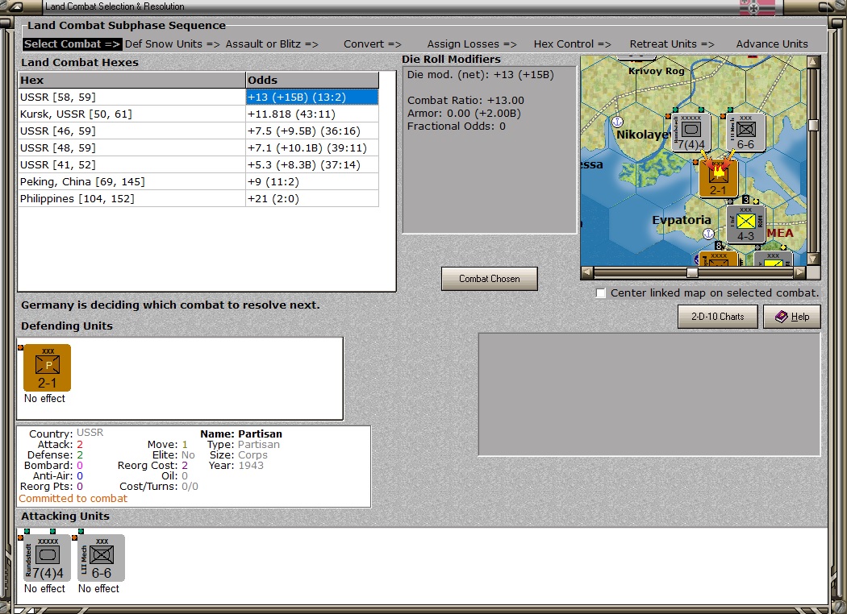Screen dimensions: 847x614
Task: Open Help
Action: (792, 317)
